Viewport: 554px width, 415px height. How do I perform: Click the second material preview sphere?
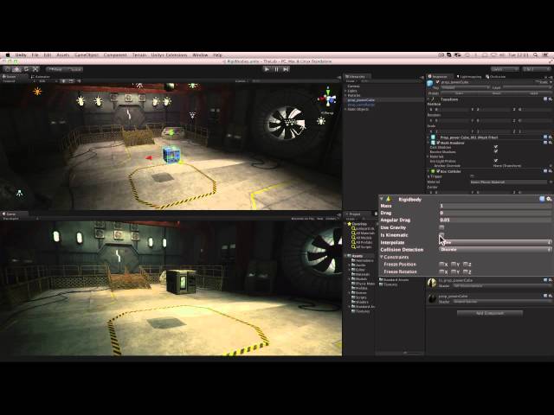(432, 298)
